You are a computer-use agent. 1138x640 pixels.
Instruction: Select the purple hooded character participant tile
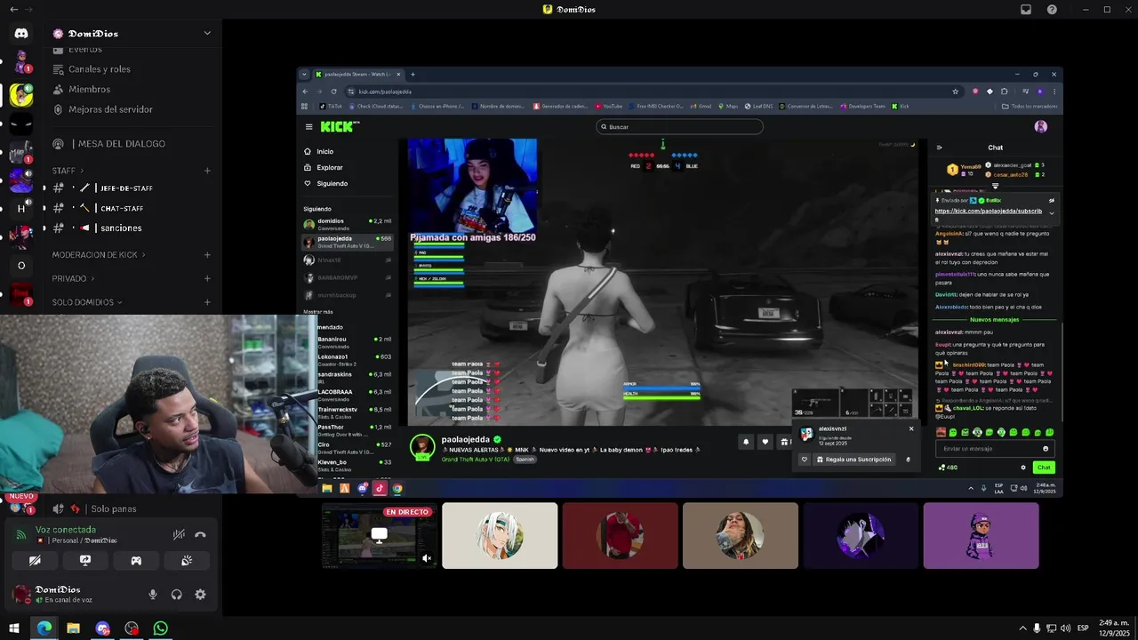click(x=981, y=536)
